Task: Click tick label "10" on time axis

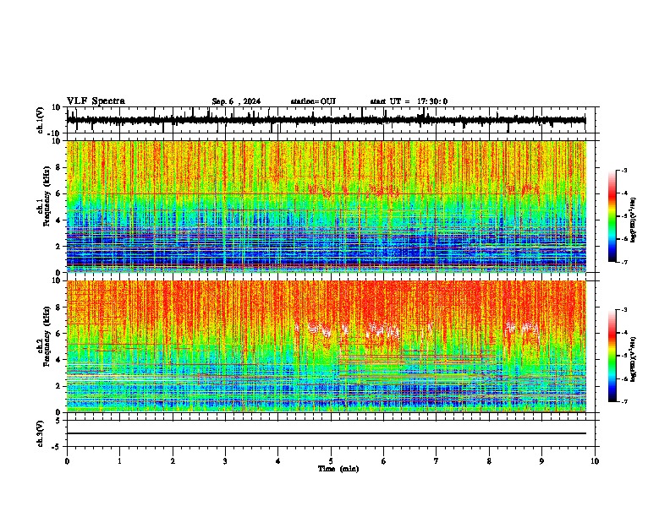Action: pos(595,461)
